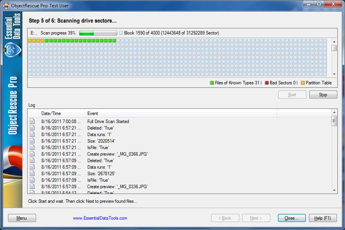Click the disabled Start button

coord(292,95)
